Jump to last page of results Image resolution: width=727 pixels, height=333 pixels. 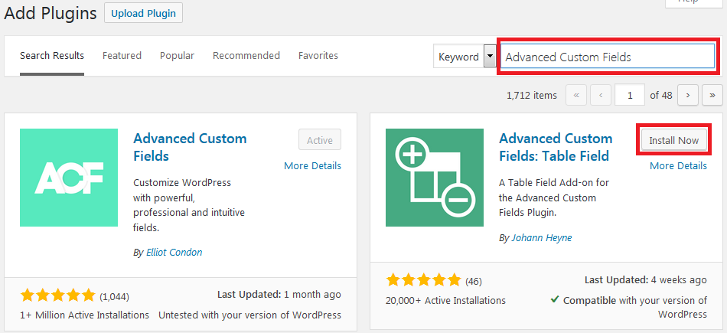click(712, 95)
